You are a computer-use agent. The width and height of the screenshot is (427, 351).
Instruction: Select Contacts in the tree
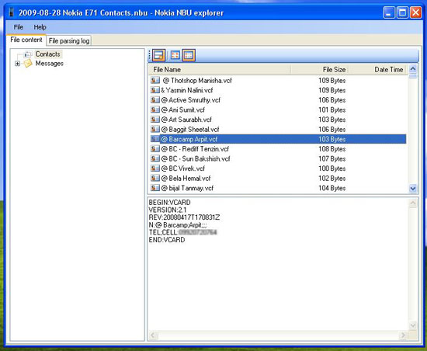(x=47, y=54)
